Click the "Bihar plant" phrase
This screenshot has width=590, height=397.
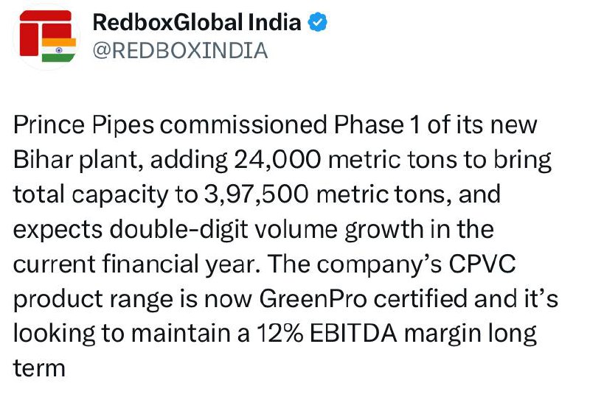pos(77,160)
